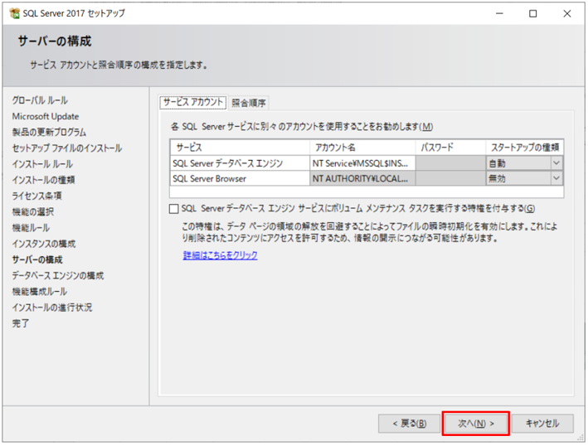This screenshot has width=588, height=446.
Task: Click the bold サーバーの構成 step in sidebar
Action: (x=37, y=259)
